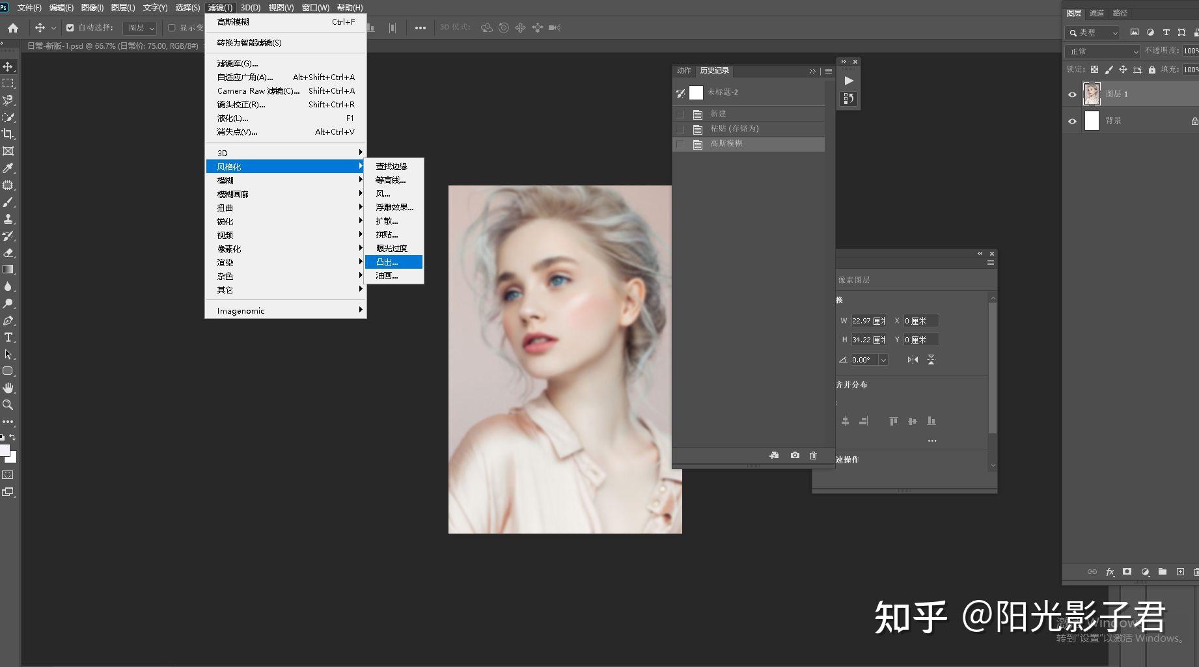Image resolution: width=1199 pixels, height=667 pixels.
Task: Expand the 扭曲 filter submenu
Action: (285, 208)
